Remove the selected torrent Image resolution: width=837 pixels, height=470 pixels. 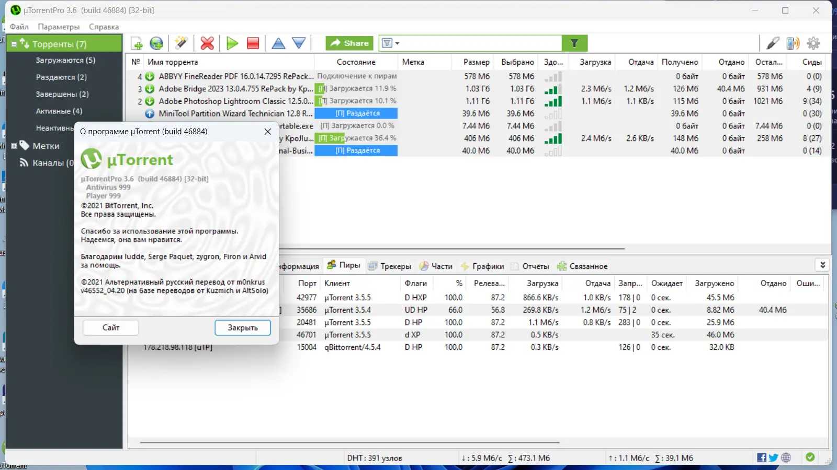(x=207, y=43)
